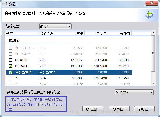Click the 100.00MB capacity value

[77, 54]
